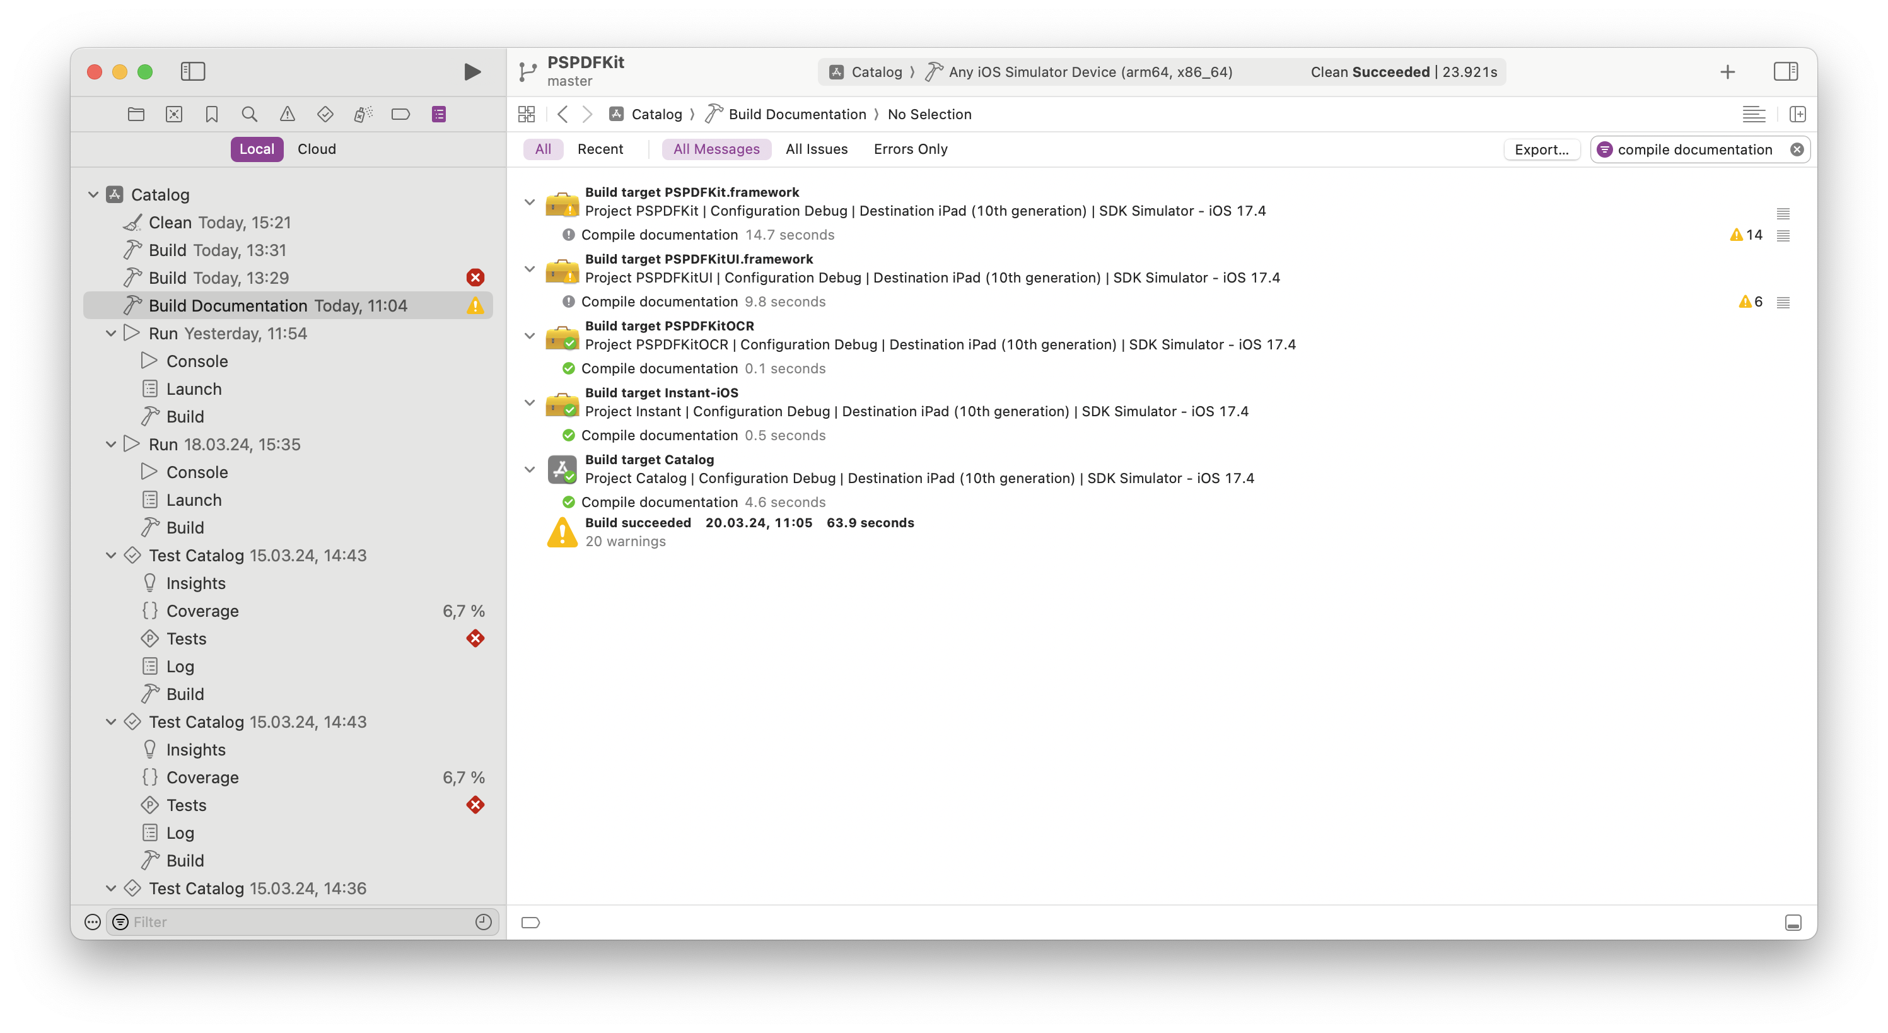Hide the navigator sidebar
The height and width of the screenshot is (1033, 1888).
click(193, 71)
